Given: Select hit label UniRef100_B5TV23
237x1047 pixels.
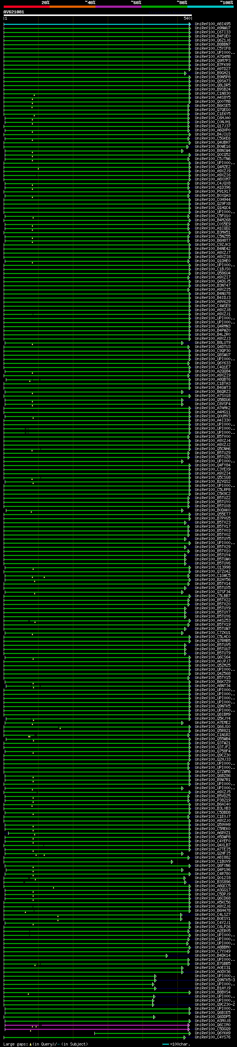Looking at the screenshot, I should click(x=212, y=522).
